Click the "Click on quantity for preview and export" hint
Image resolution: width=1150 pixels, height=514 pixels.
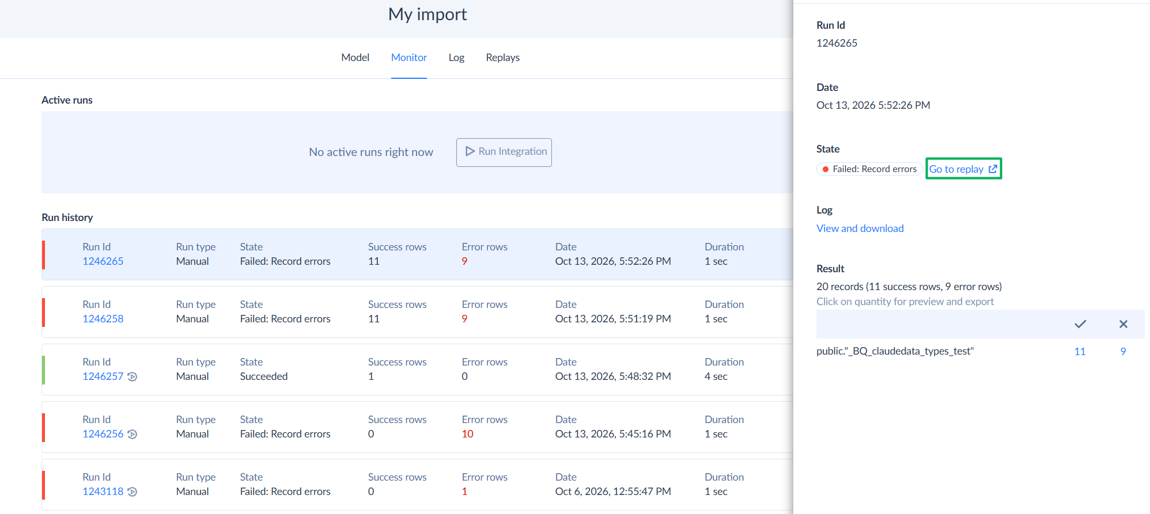click(x=905, y=302)
